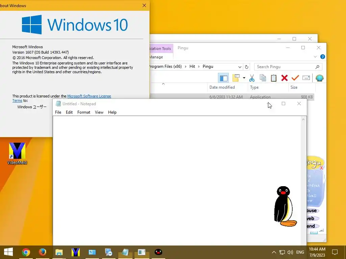Open VideoMeld from the taskbar
The width and height of the screenshot is (346, 259).
click(x=75, y=252)
